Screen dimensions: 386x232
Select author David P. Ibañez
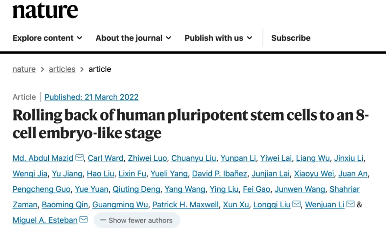coord(219,174)
